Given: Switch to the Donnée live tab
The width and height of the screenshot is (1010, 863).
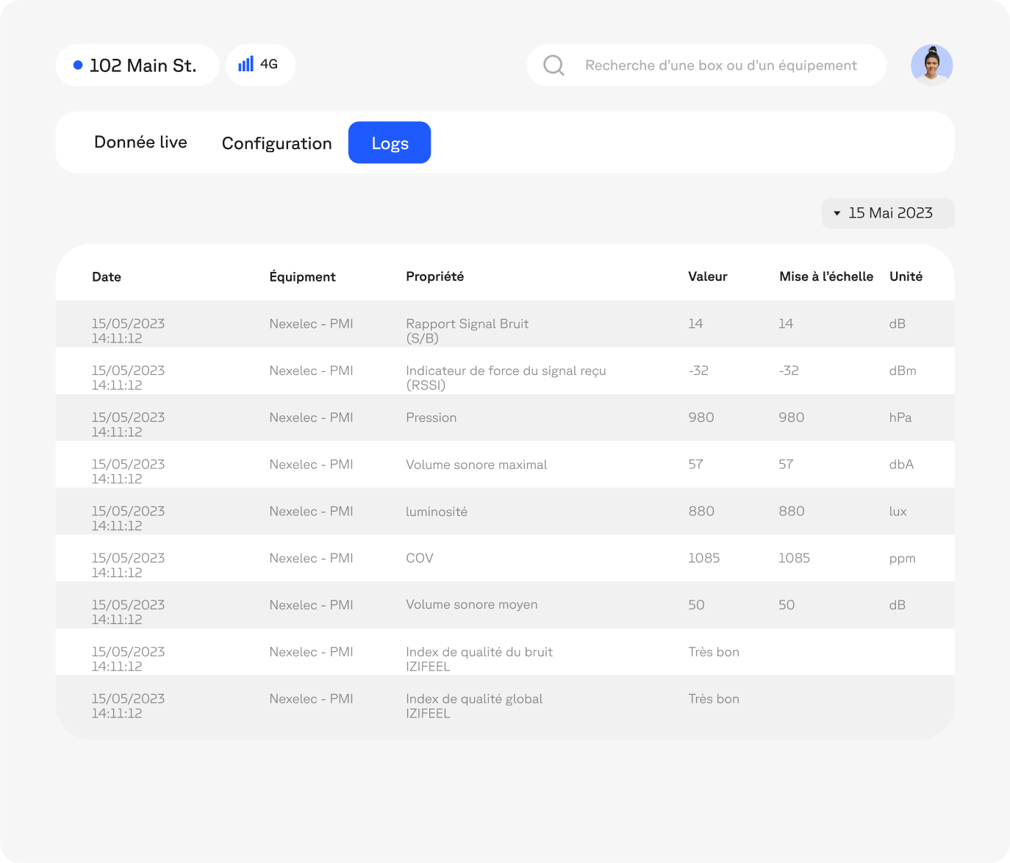Looking at the screenshot, I should (x=140, y=143).
